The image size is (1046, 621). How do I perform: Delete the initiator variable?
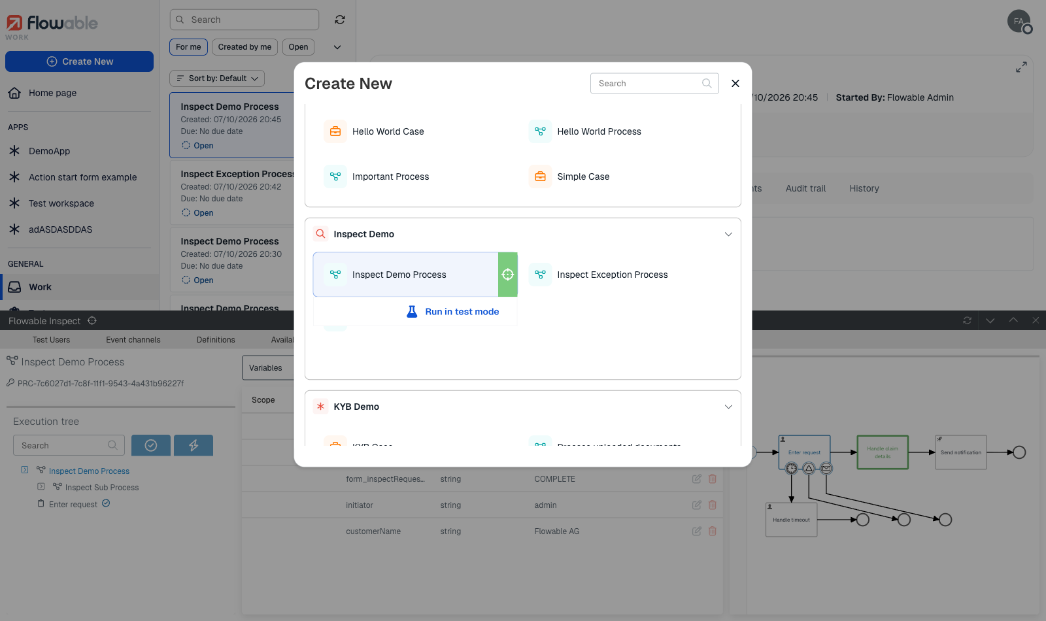(713, 505)
